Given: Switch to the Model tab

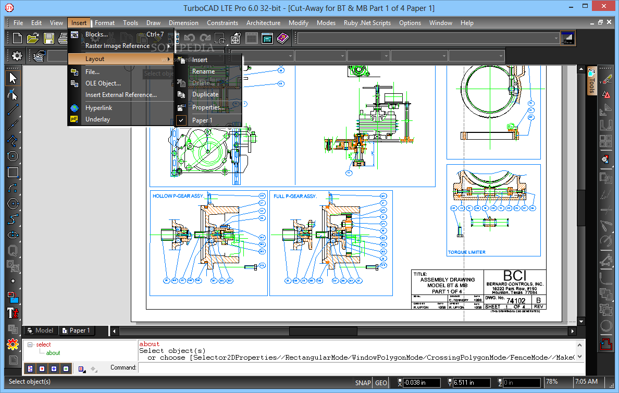Looking at the screenshot, I should click(x=40, y=330).
